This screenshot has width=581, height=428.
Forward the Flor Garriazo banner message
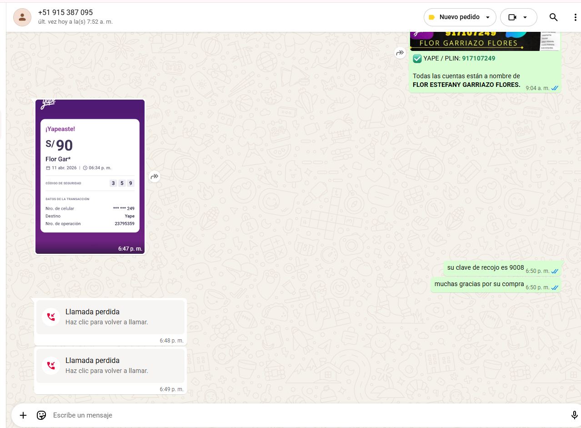coord(400,53)
